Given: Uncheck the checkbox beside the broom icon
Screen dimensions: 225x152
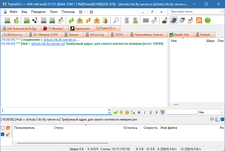Looking at the screenshot, I should (x=3, y=134).
